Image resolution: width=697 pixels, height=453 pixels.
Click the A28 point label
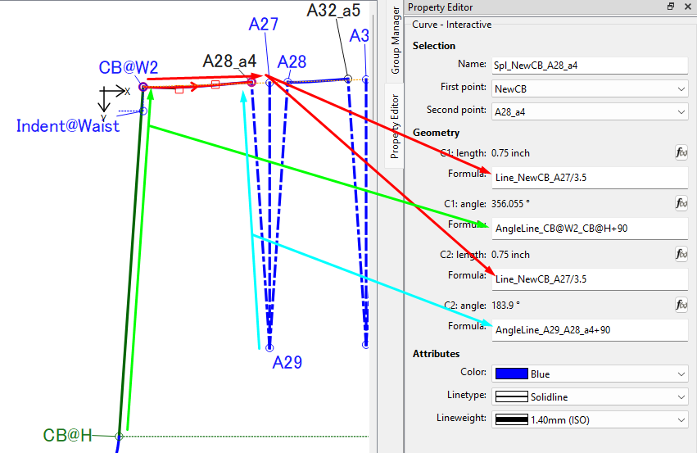coord(292,61)
